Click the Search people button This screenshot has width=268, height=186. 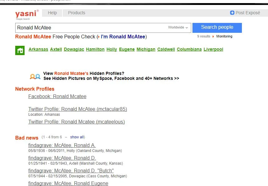click(x=217, y=28)
